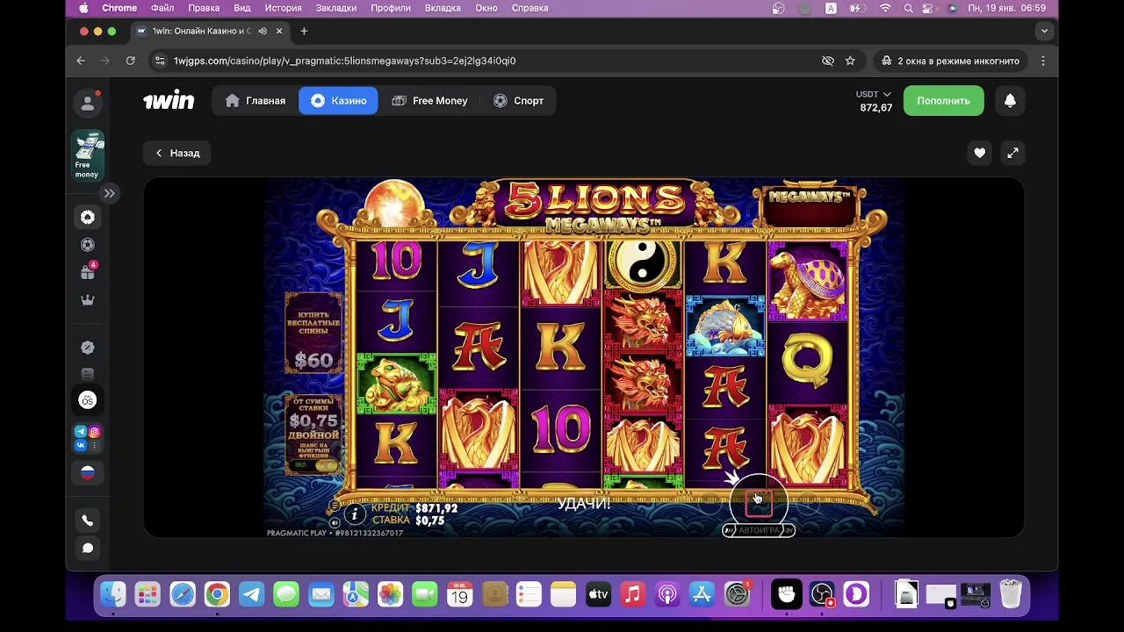Viewport: 1124px width, 632px height.
Task: Open the crown VIP sidebar icon
Action: (x=88, y=300)
